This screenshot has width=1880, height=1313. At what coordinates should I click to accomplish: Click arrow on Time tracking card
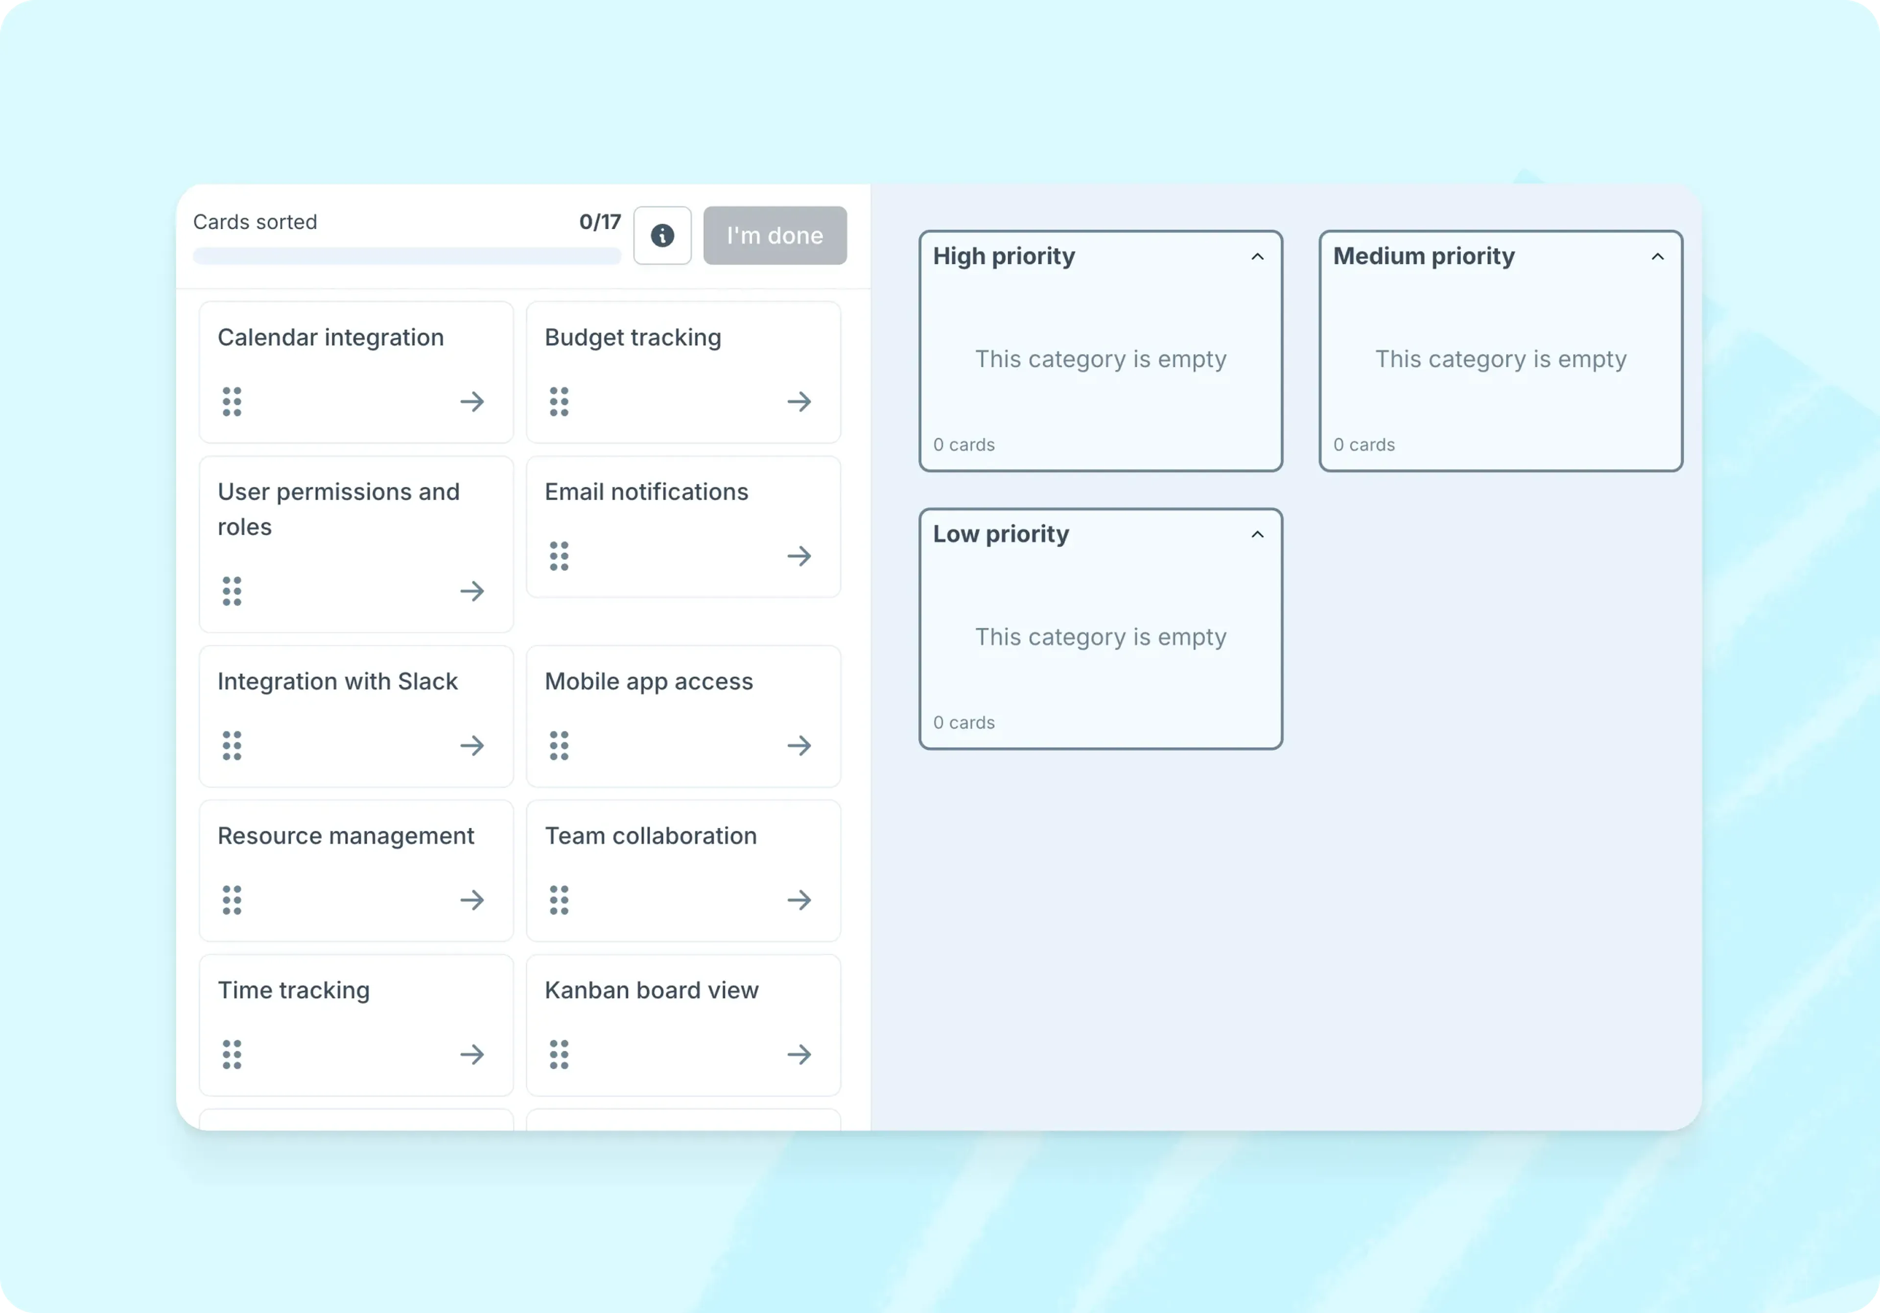(471, 1055)
